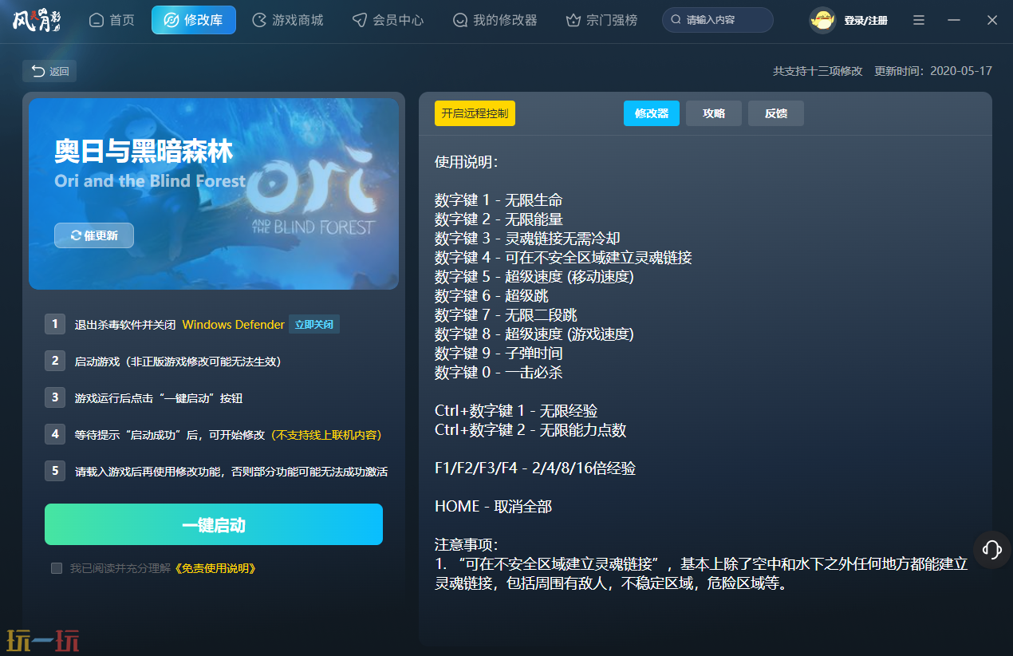The image size is (1013, 656).
Task: Click the 返回 back button
Action: (49, 71)
